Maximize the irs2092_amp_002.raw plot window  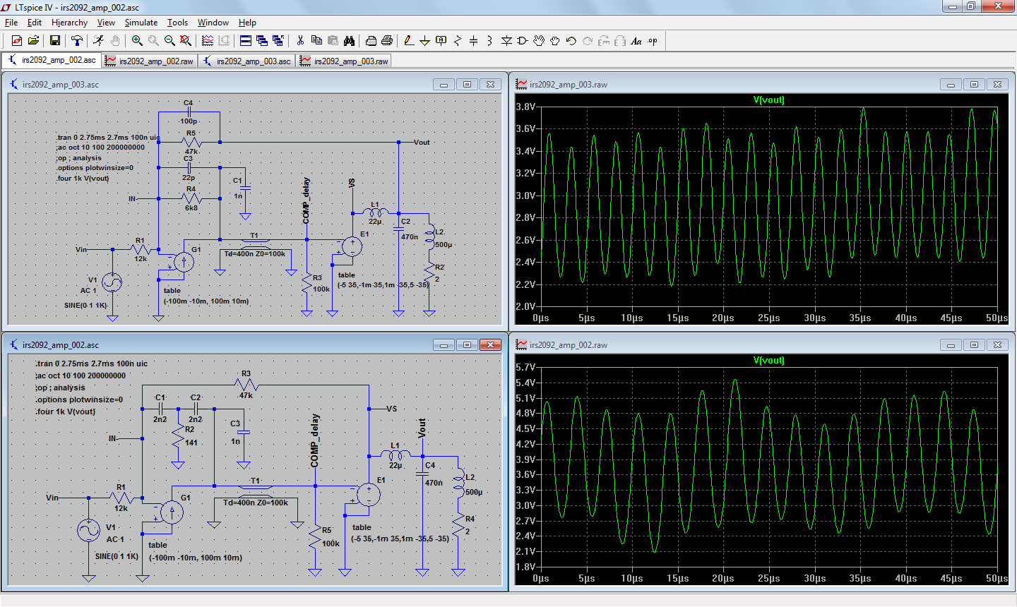(974, 345)
